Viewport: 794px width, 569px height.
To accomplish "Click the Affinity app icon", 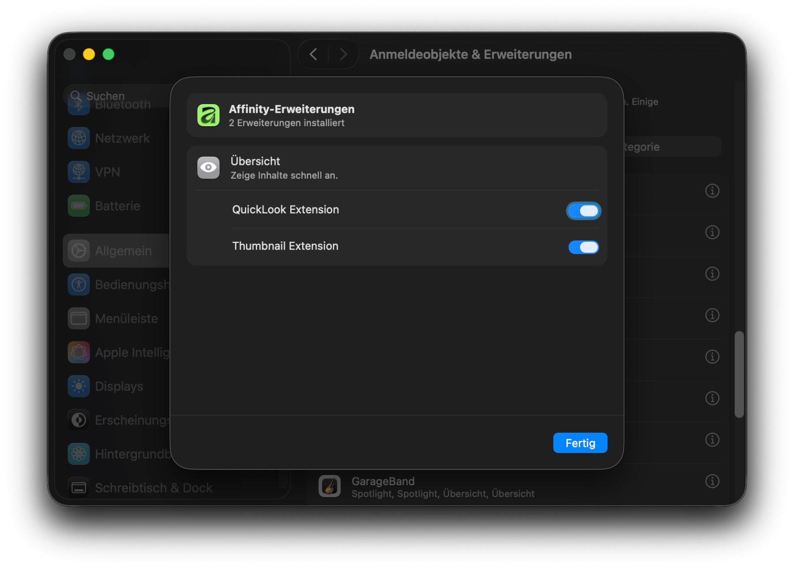I will (208, 115).
